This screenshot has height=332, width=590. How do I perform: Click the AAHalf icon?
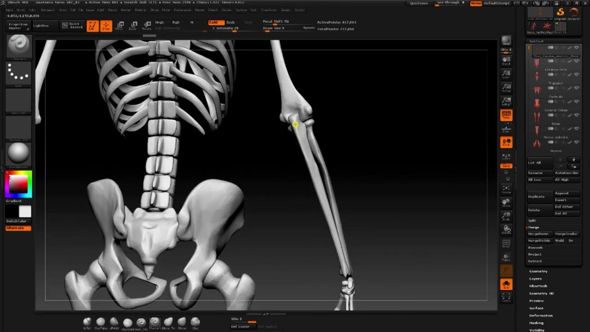pos(506,101)
